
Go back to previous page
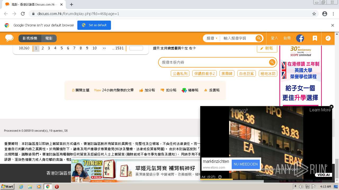pyautogui.click(x=6, y=14)
